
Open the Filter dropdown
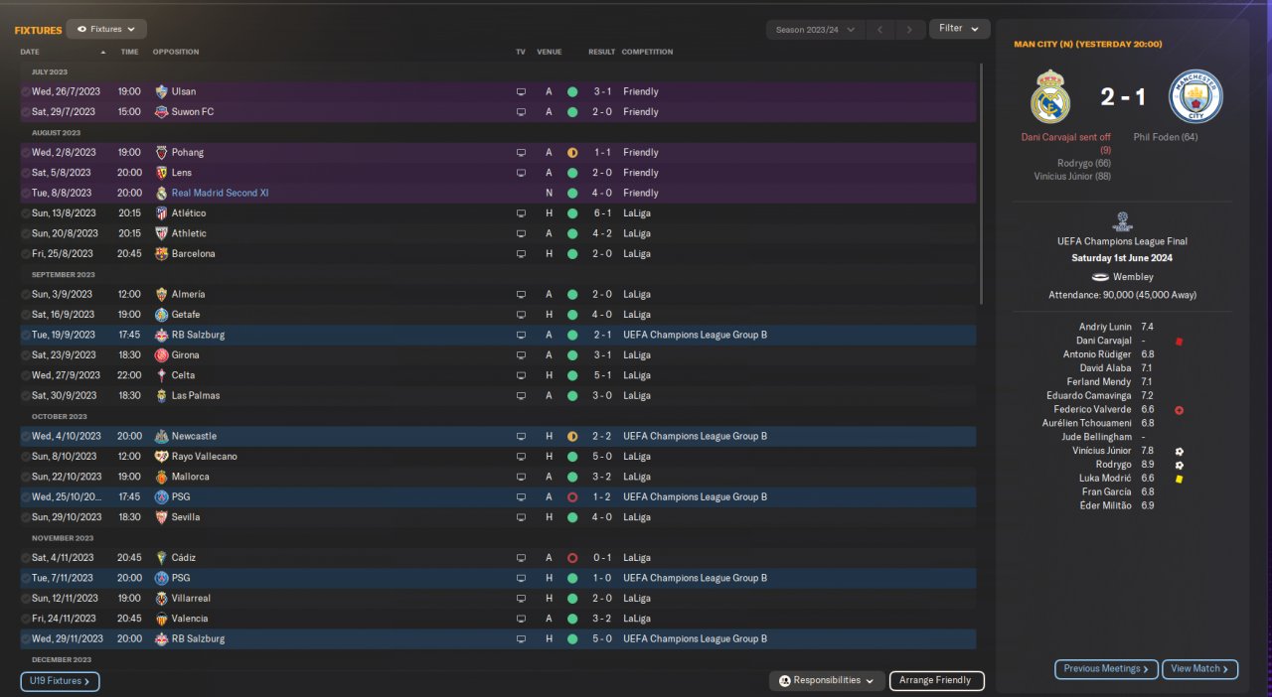pos(959,29)
